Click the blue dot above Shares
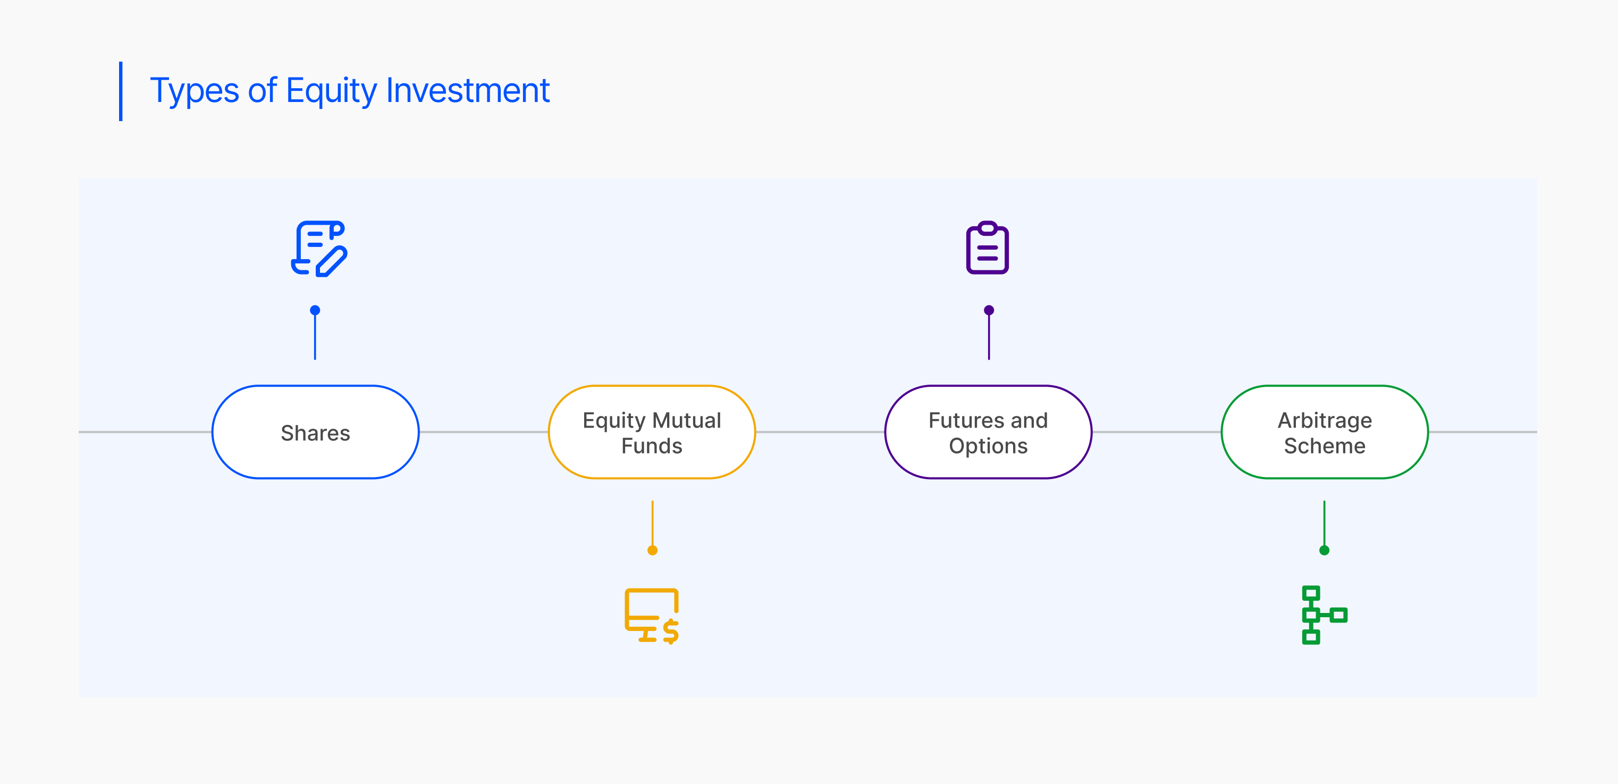The width and height of the screenshot is (1618, 784). (x=315, y=310)
